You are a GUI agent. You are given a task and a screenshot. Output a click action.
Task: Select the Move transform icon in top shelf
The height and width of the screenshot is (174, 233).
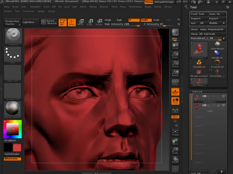click(x=80, y=22)
